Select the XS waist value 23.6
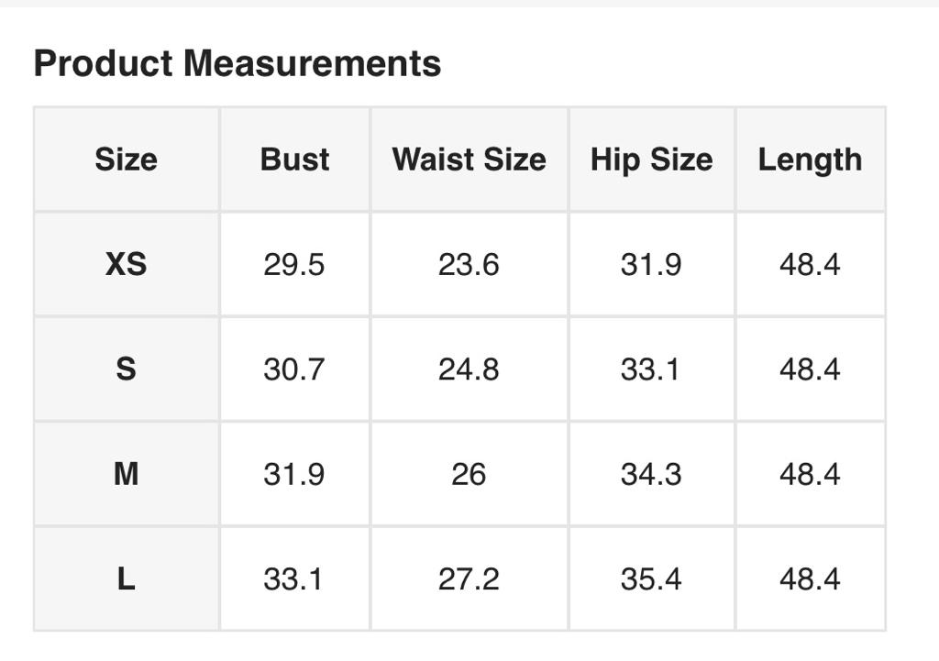 click(469, 265)
